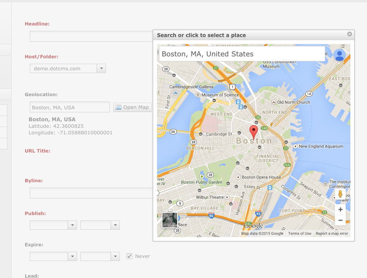Screen dimensions: 367x278
Task: Click the Google logo on the map
Action: [253, 226]
